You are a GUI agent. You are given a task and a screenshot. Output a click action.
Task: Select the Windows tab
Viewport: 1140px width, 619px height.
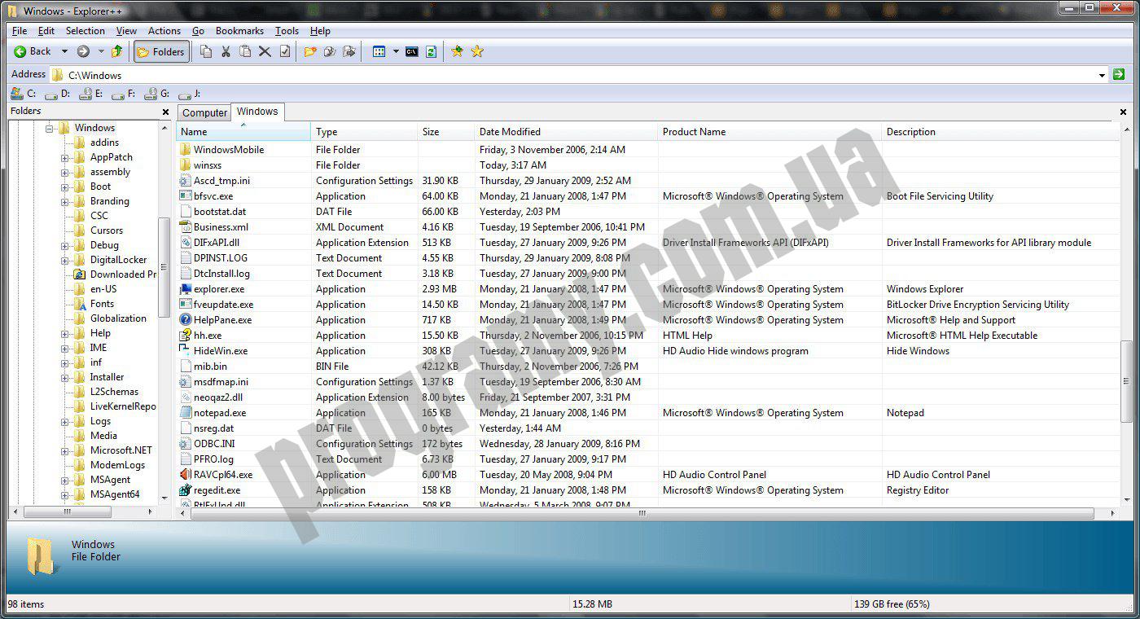click(257, 112)
